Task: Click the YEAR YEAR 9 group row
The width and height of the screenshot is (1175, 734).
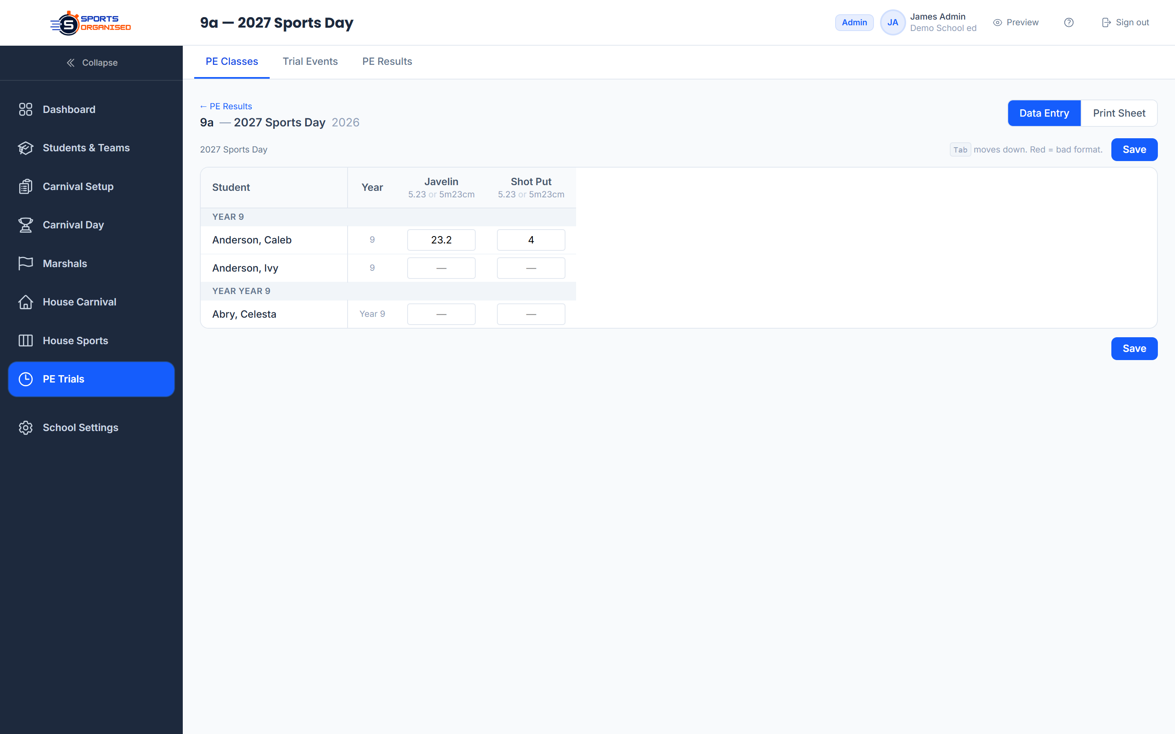Action: pos(388,291)
